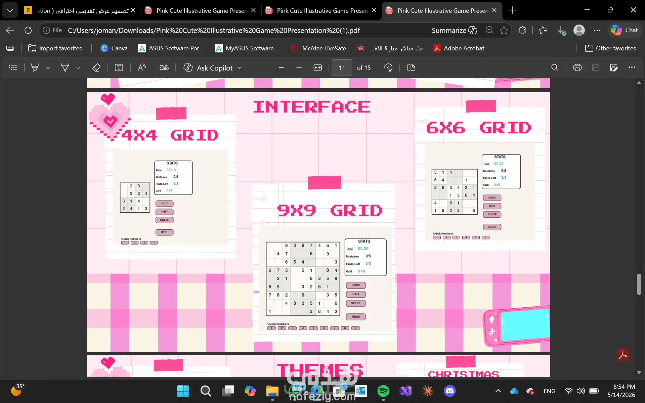Open browser Settings and more menu

tap(597, 30)
